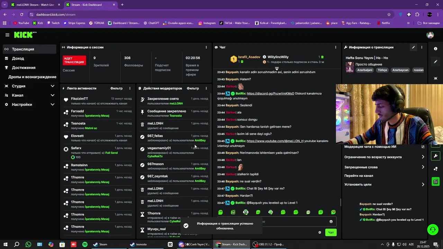Viewport: 443px width, 249px height.
Task: Open Фильтр in Лента активности panel
Action: 116,88
